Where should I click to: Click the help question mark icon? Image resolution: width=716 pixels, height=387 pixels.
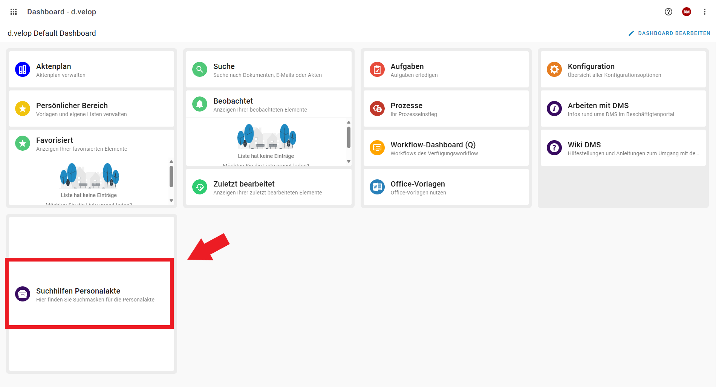click(x=668, y=12)
